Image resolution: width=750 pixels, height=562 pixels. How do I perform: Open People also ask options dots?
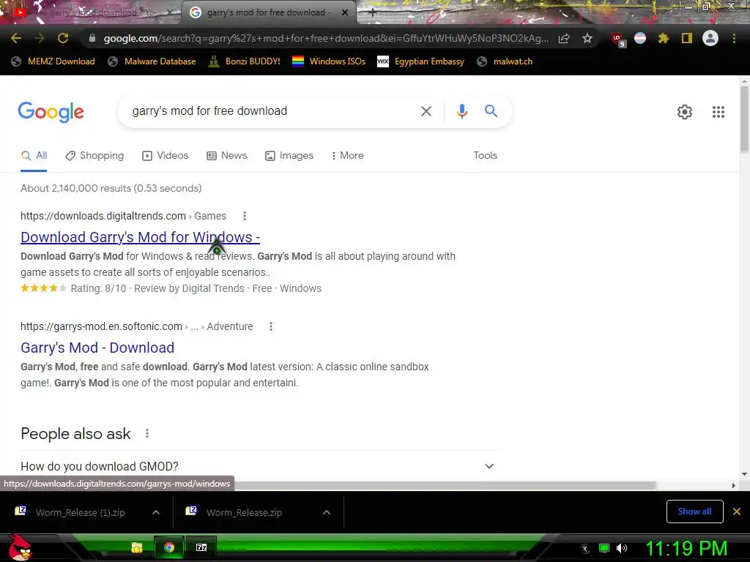pyautogui.click(x=146, y=433)
